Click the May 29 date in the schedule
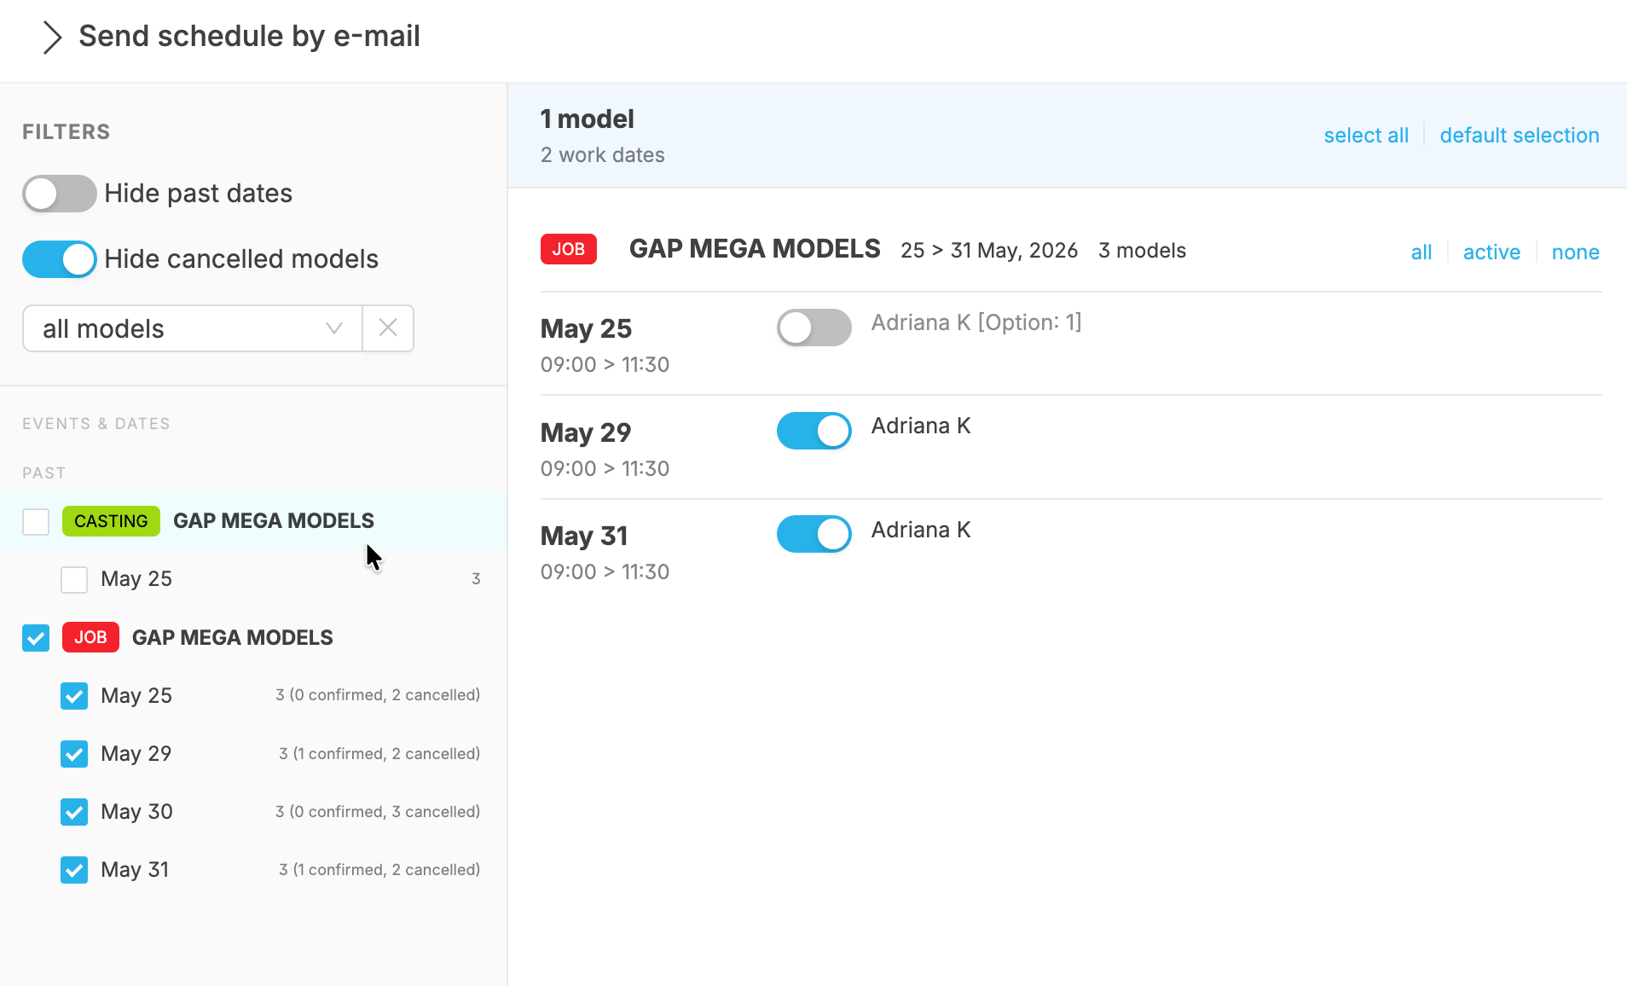The height and width of the screenshot is (986, 1627). point(586,433)
